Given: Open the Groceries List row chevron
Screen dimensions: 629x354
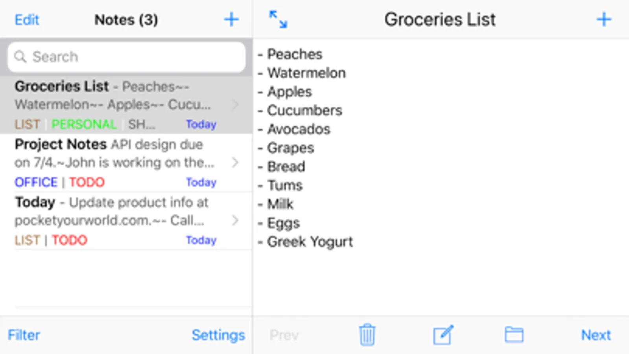Looking at the screenshot, I should [235, 105].
